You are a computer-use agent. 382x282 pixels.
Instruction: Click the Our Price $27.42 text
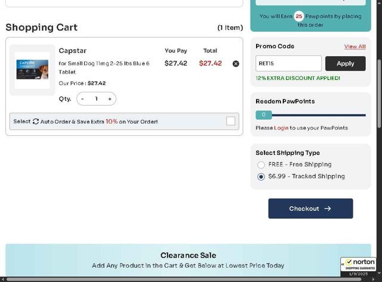82,83
